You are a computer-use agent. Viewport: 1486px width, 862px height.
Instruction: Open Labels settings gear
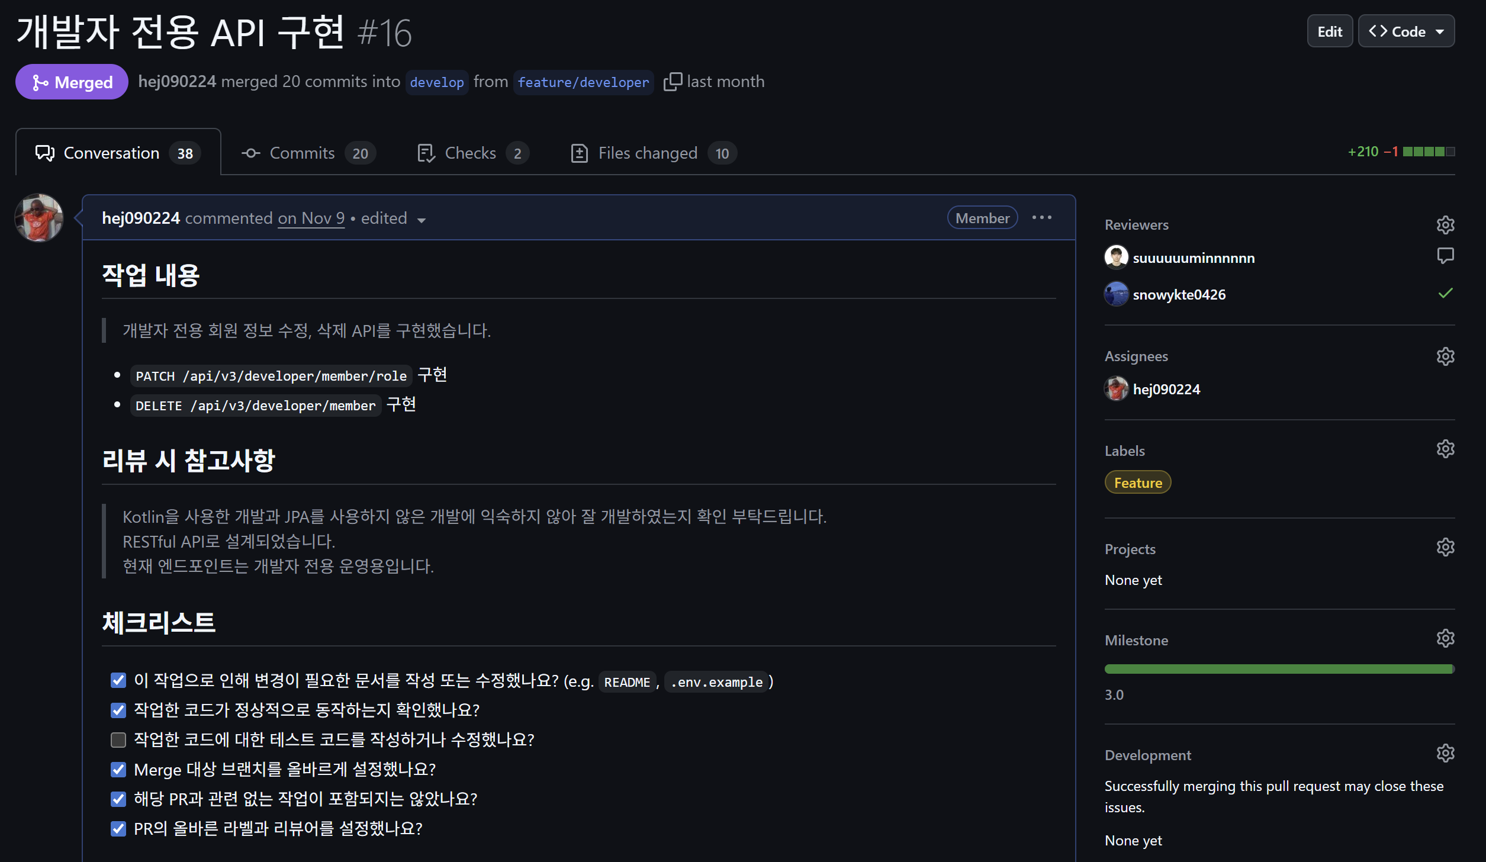click(x=1445, y=449)
